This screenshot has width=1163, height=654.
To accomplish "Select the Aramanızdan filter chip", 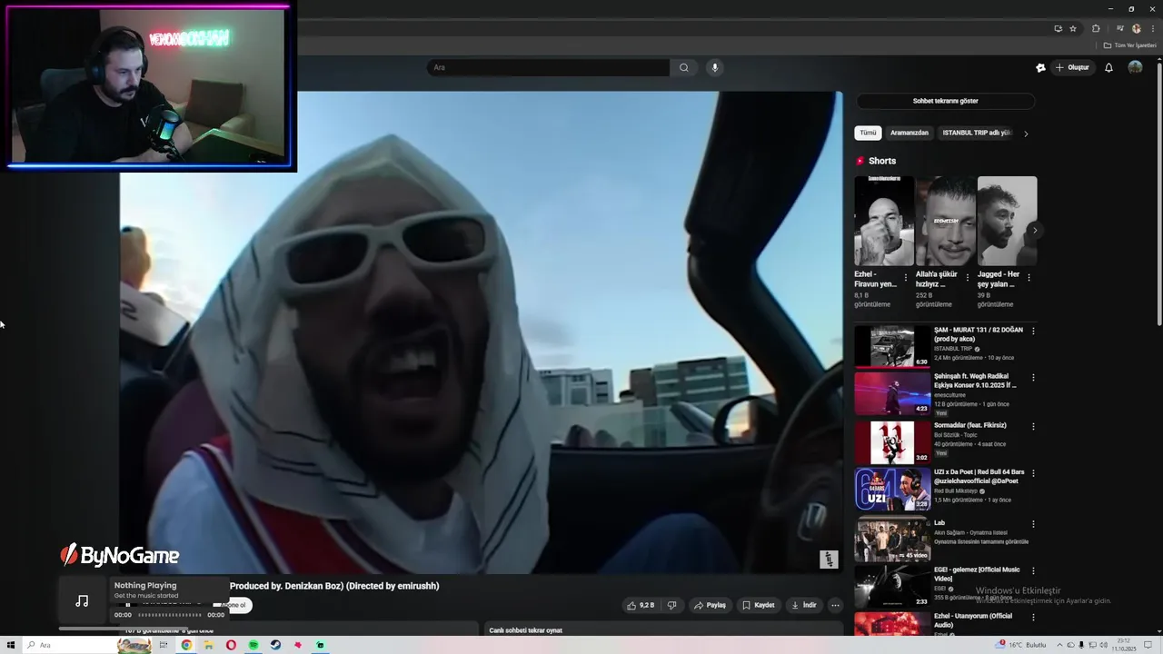I will click(x=909, y=133).
